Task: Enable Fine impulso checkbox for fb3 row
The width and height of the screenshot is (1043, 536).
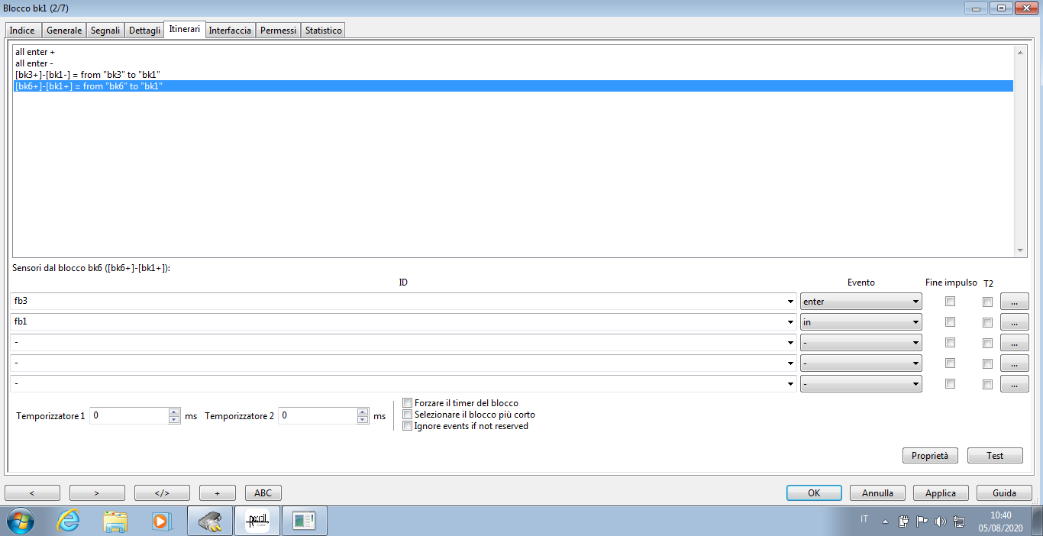Action: pos(950,302)
